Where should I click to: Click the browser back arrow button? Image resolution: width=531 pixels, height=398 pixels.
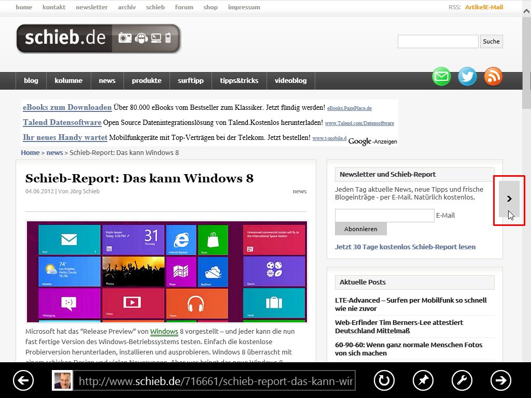23,380
